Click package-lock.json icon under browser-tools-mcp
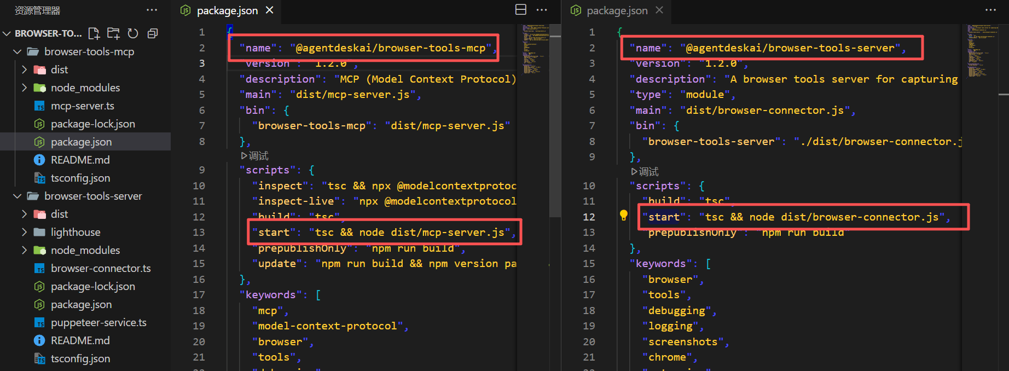The width and height of the screenshot is (1009, 371). tap(39, 124)
